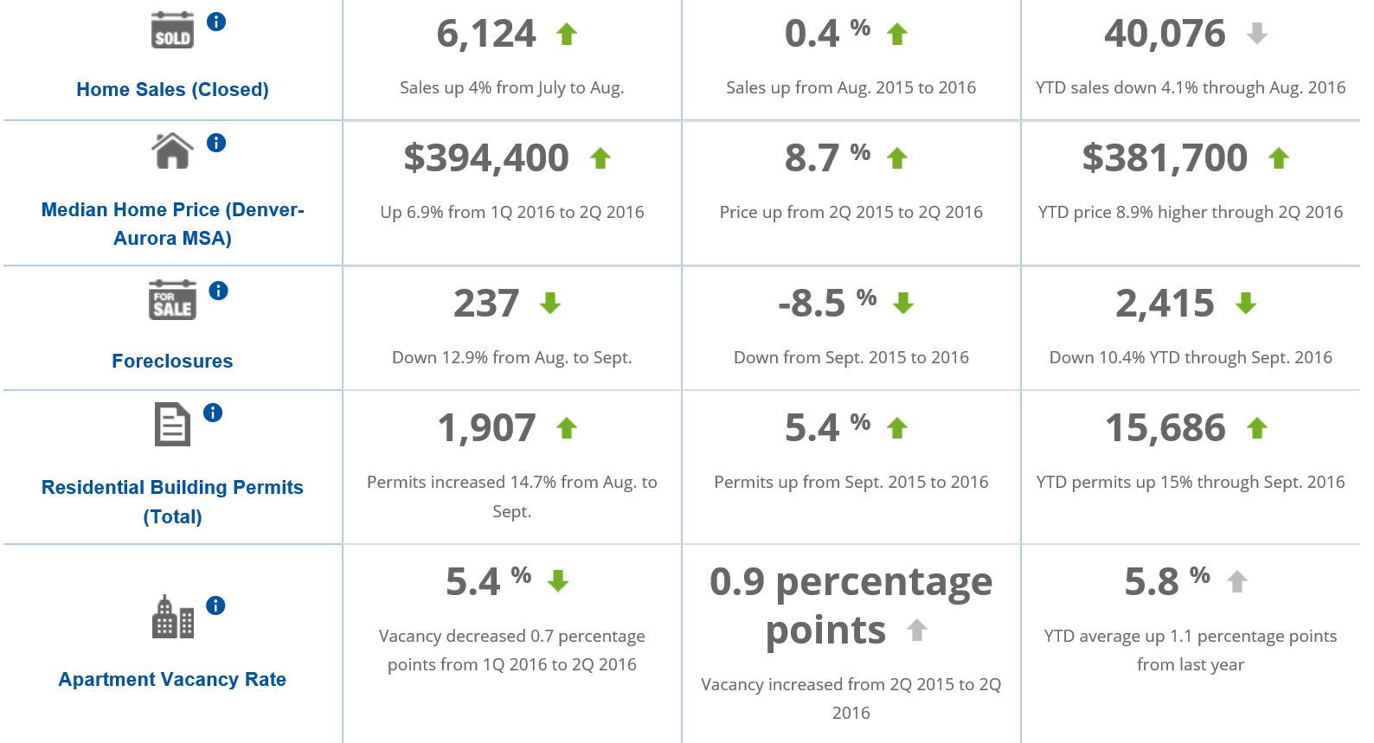The image size is (1374, 743).
Task: Click the apartment buildings icon
Action: coord(172,617)
